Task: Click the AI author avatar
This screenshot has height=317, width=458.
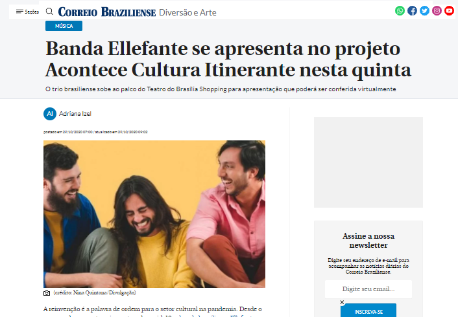Action: 50,114
